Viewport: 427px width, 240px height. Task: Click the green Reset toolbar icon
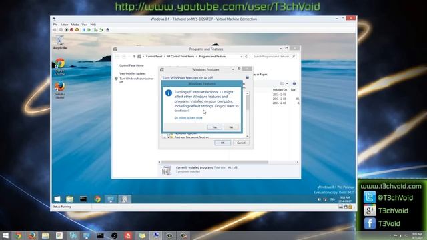89,30
